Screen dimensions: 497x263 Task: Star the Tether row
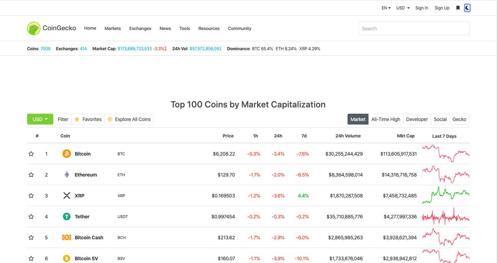click(x=31, y=217)
